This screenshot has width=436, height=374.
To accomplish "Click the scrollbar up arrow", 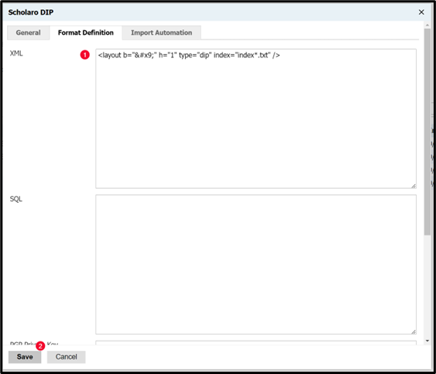I will coord(427,26).
